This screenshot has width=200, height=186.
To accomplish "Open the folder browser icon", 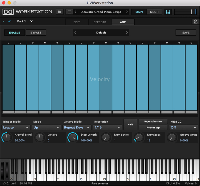I will coord(60,12).
